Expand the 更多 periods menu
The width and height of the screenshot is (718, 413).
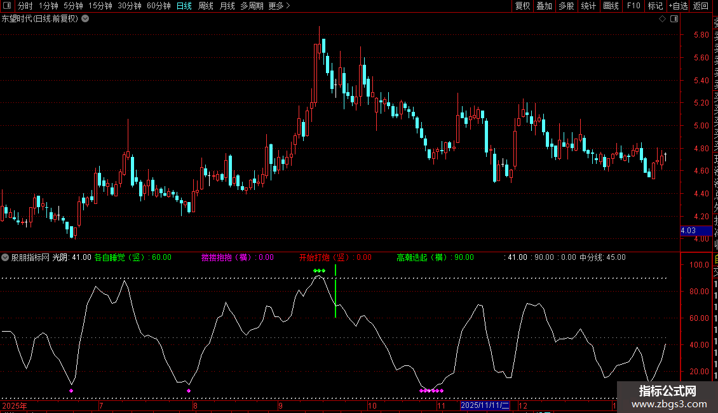click(279, 6)
